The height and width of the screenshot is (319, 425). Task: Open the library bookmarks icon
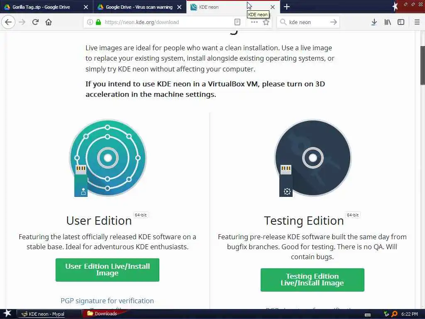click(x=388, y=22)
